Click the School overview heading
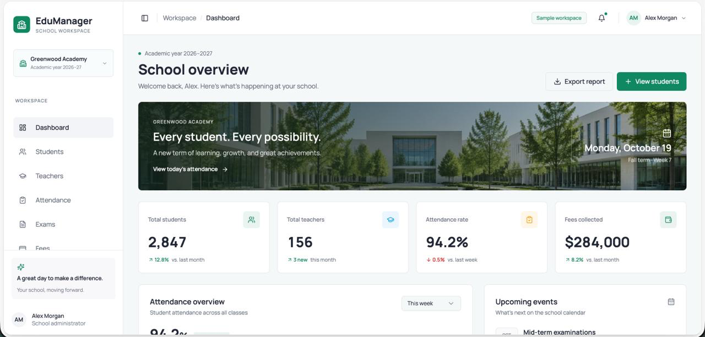This screenshot has height=337, width=705. click(x=193, y=70)
